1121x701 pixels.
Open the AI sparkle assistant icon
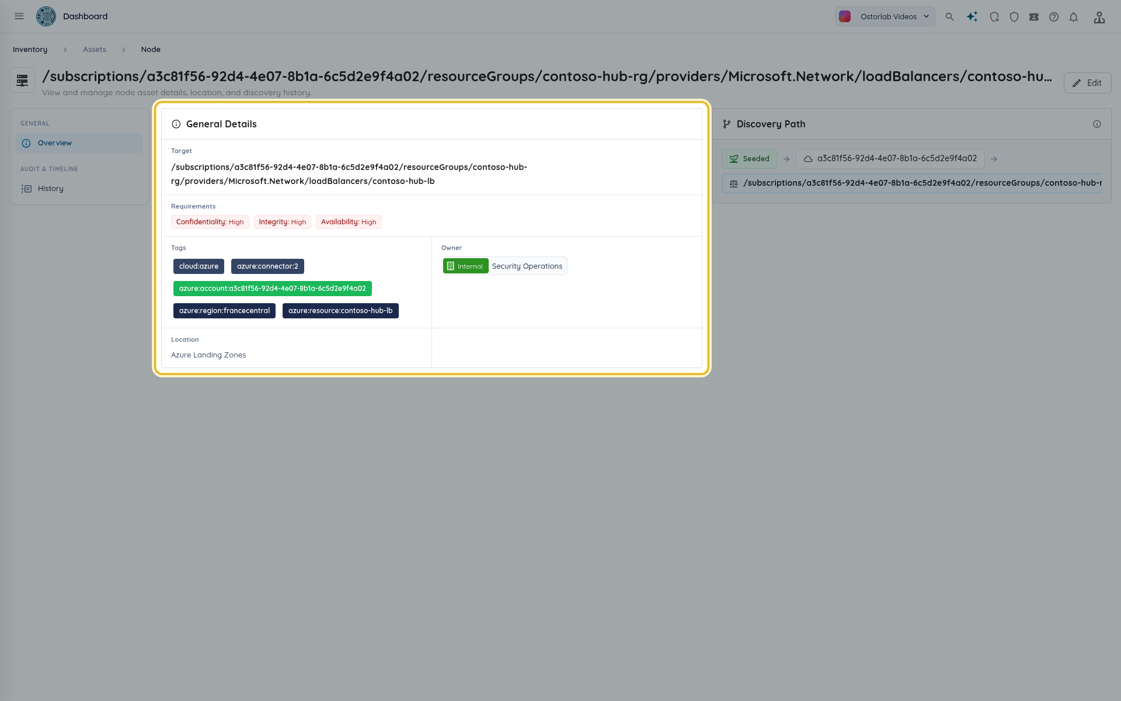coord(972,17)
